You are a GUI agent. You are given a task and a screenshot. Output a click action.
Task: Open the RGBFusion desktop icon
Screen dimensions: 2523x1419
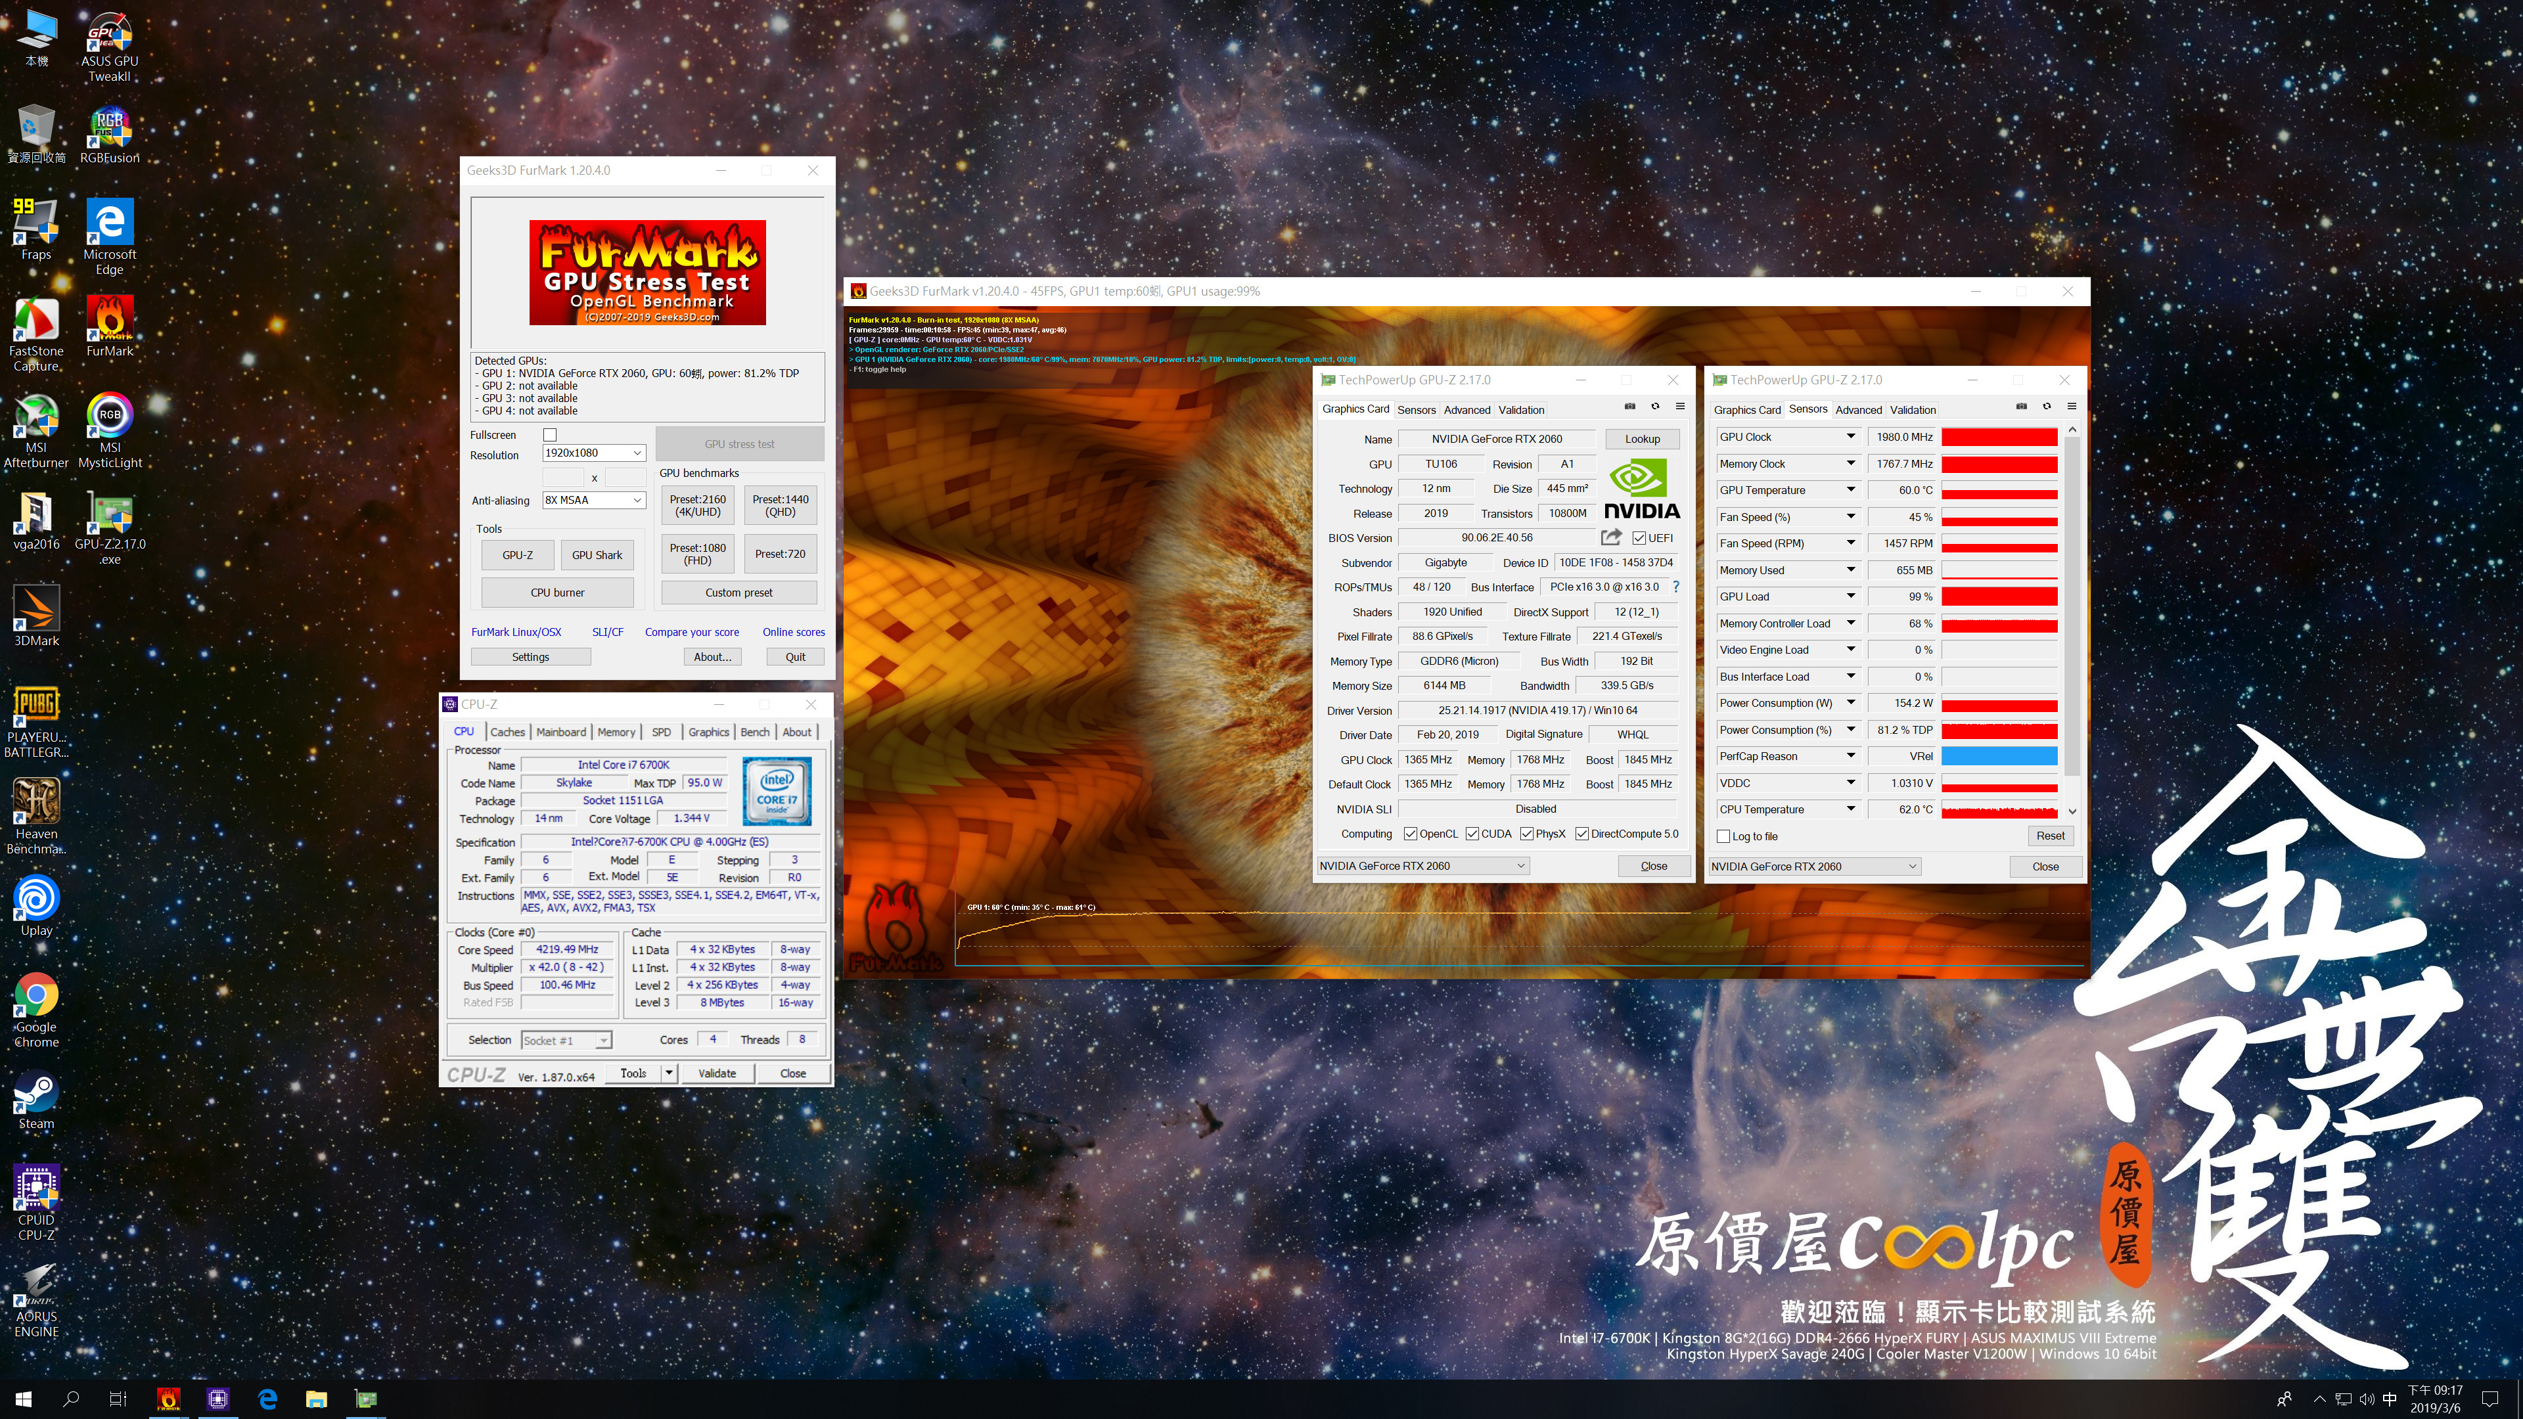110,135
